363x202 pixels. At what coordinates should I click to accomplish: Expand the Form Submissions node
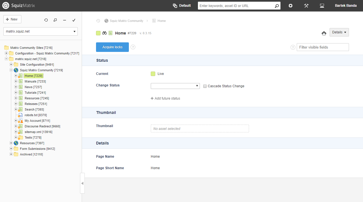11,149
